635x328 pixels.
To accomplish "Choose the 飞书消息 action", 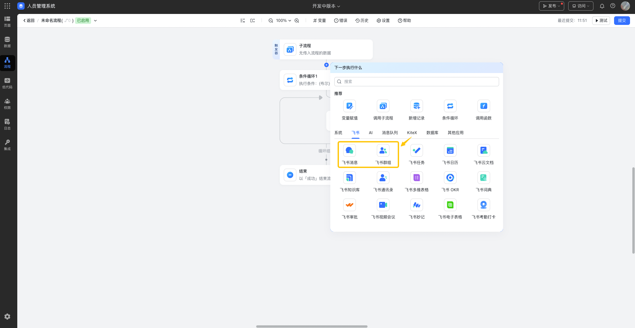I will click(x=350, y=155).
